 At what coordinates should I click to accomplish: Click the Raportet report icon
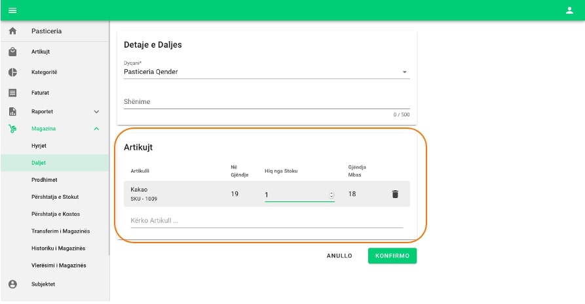(12, 112)
